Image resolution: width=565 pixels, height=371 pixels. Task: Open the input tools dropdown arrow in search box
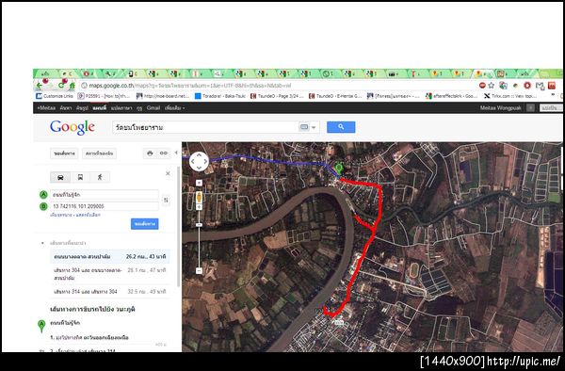[314, 127]
